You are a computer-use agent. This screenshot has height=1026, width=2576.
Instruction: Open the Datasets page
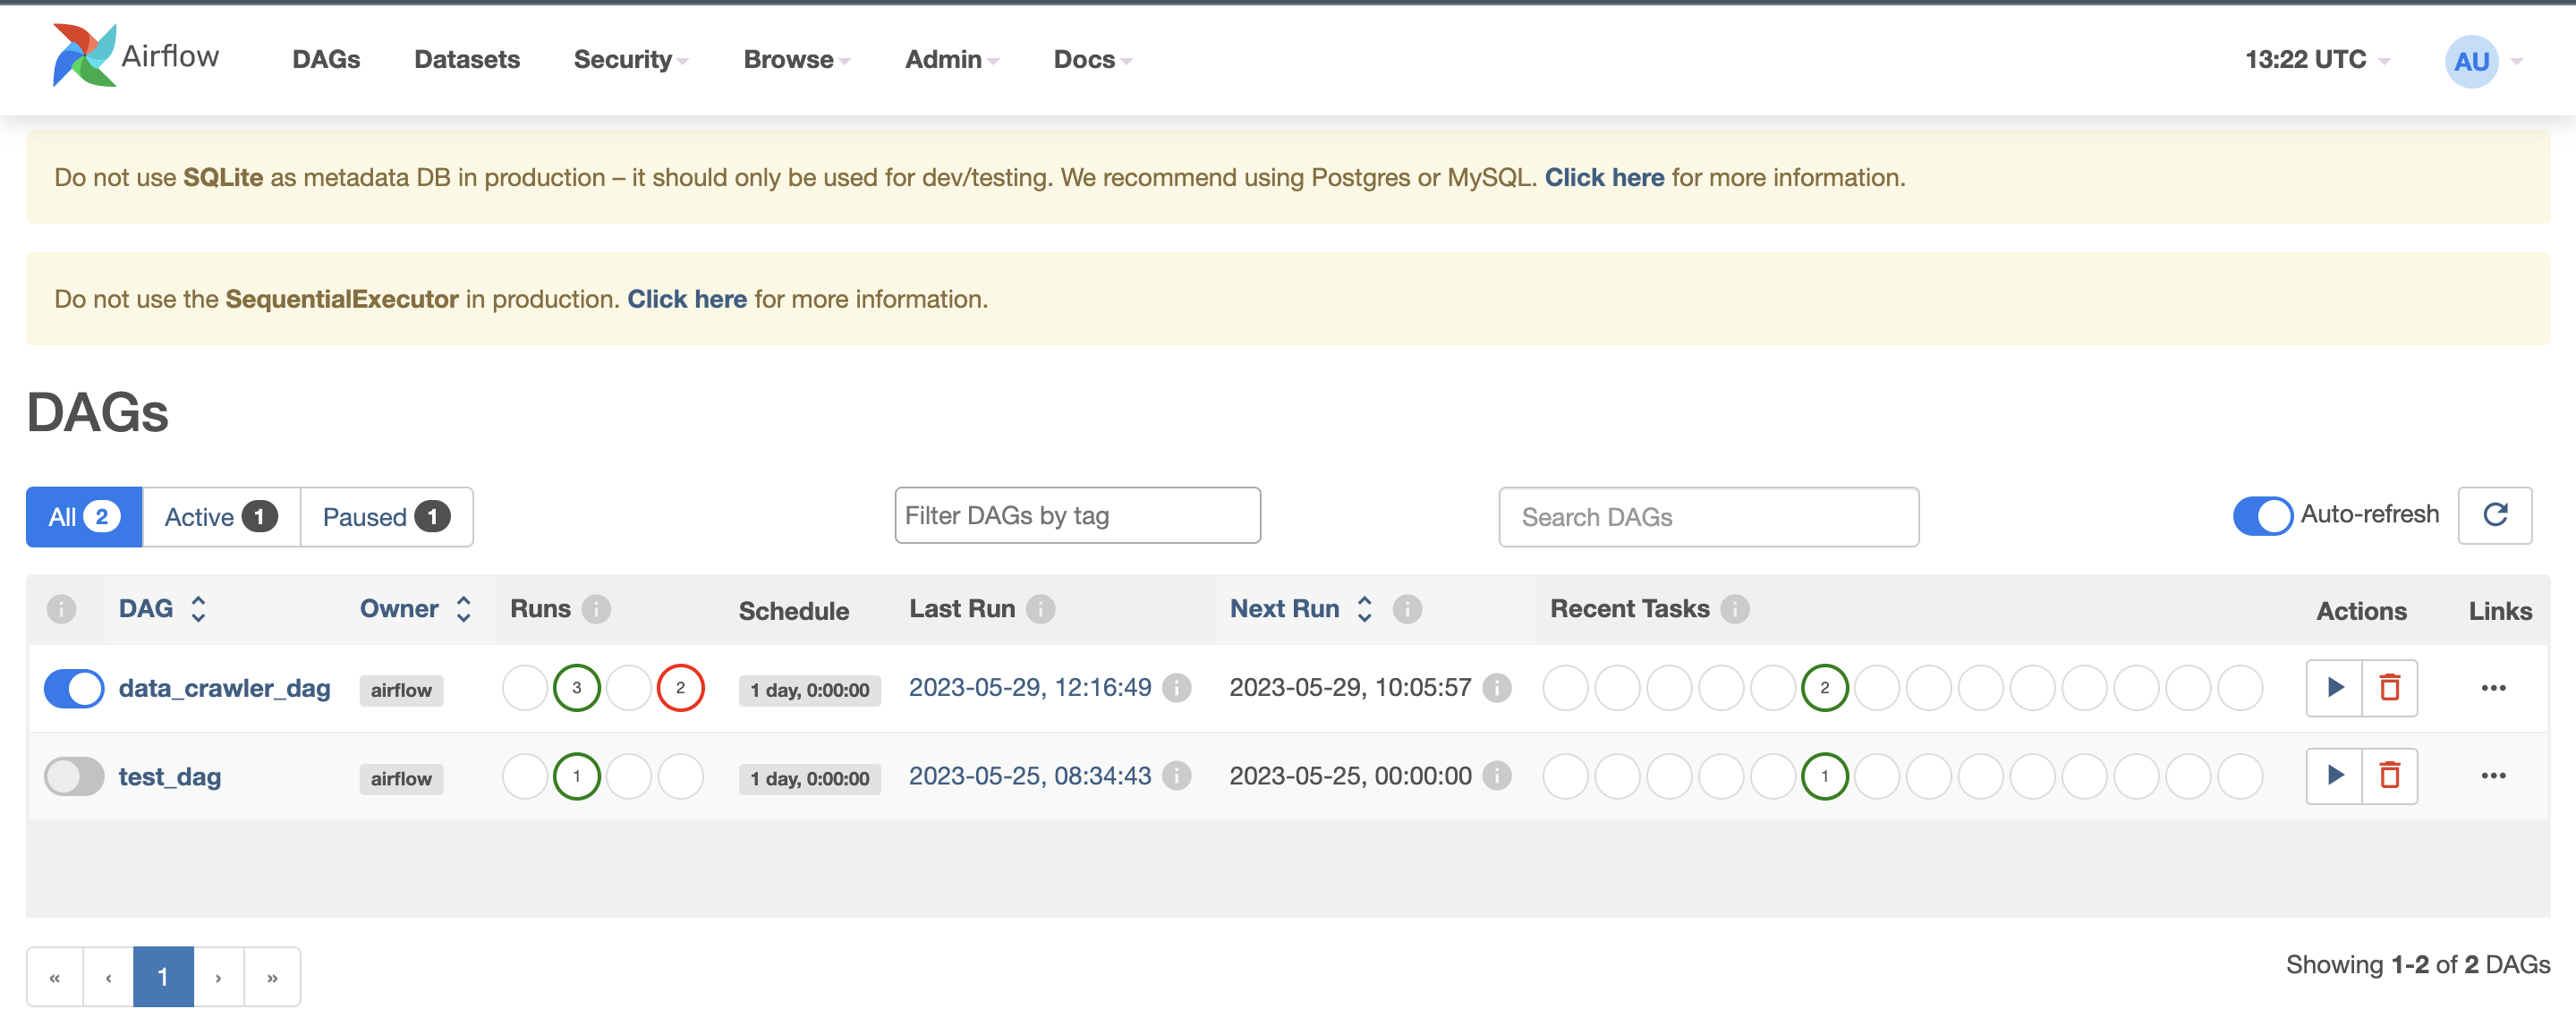[x=467, y=60]
